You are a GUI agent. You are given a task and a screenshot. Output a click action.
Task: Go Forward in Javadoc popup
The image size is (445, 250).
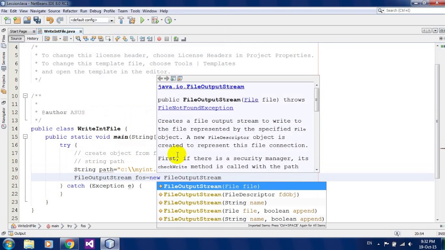(x=167, y=78)
